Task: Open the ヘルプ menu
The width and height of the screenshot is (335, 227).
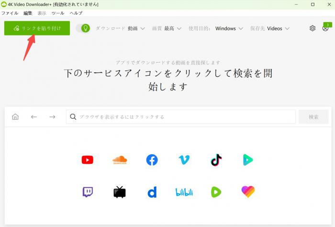Action: point(76,13)
